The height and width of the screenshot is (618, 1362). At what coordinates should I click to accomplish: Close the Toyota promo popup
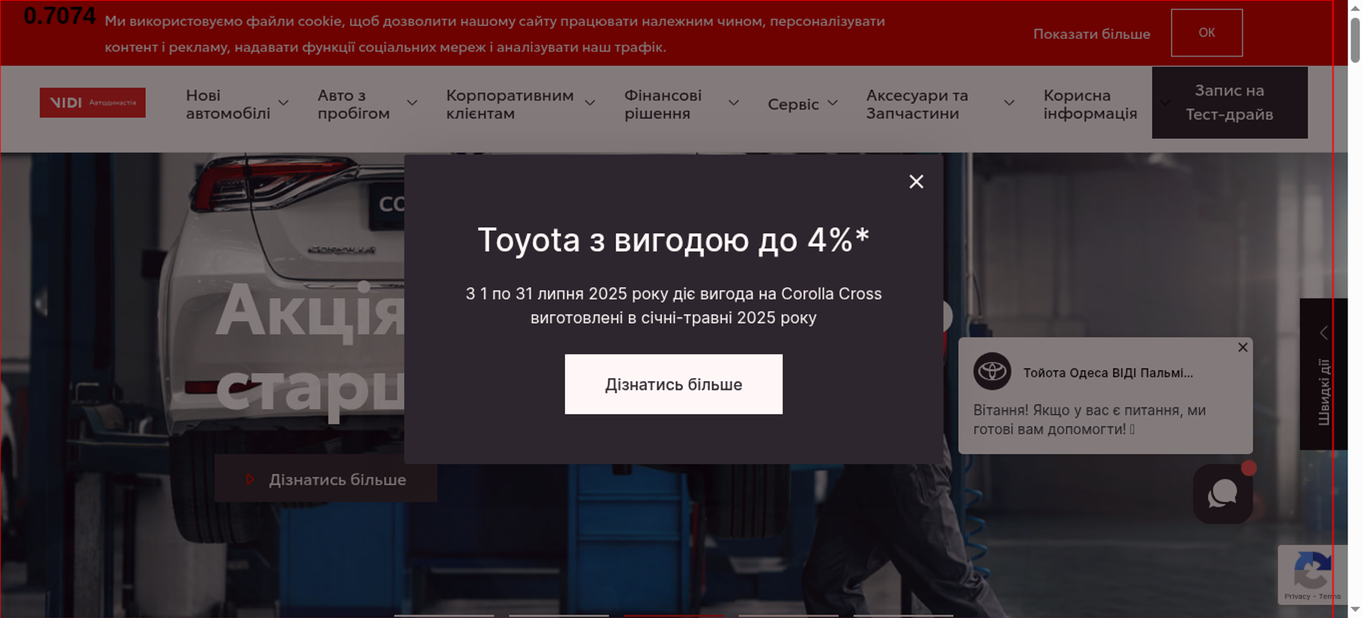916,182
